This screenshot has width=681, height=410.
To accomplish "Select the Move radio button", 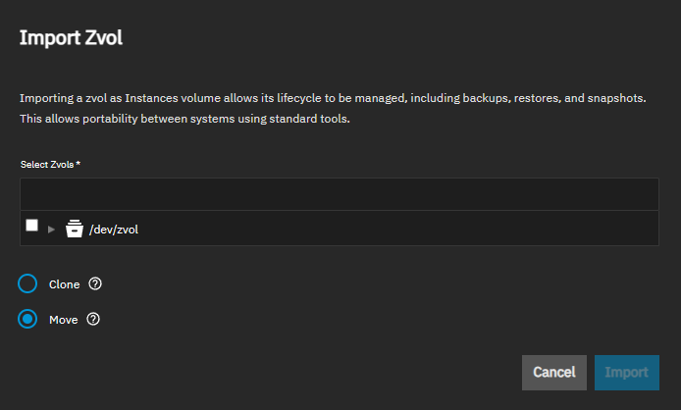I will 28,319.
